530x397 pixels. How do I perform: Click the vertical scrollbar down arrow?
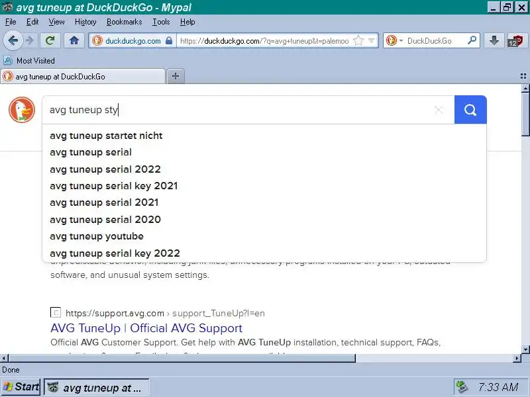(525, 349)
